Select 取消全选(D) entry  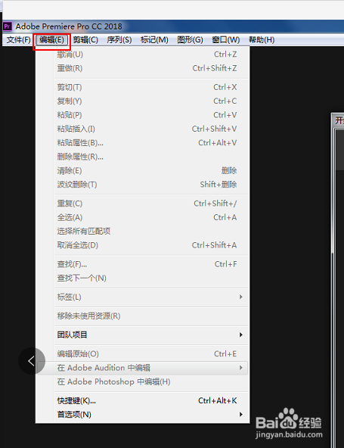[x=143, y=245]
